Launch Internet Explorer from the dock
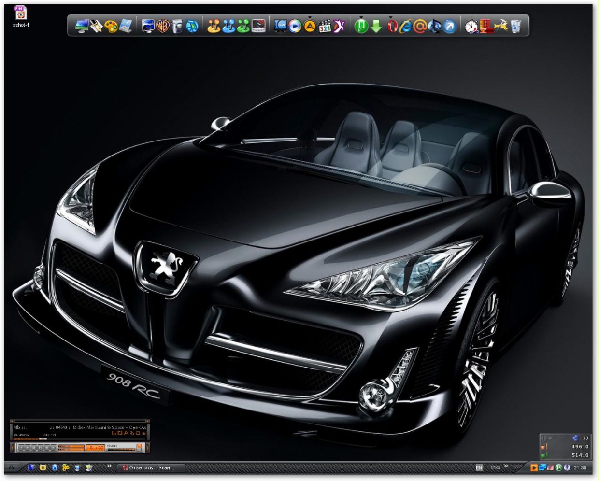599x481 pixels. tap(406, 26)
